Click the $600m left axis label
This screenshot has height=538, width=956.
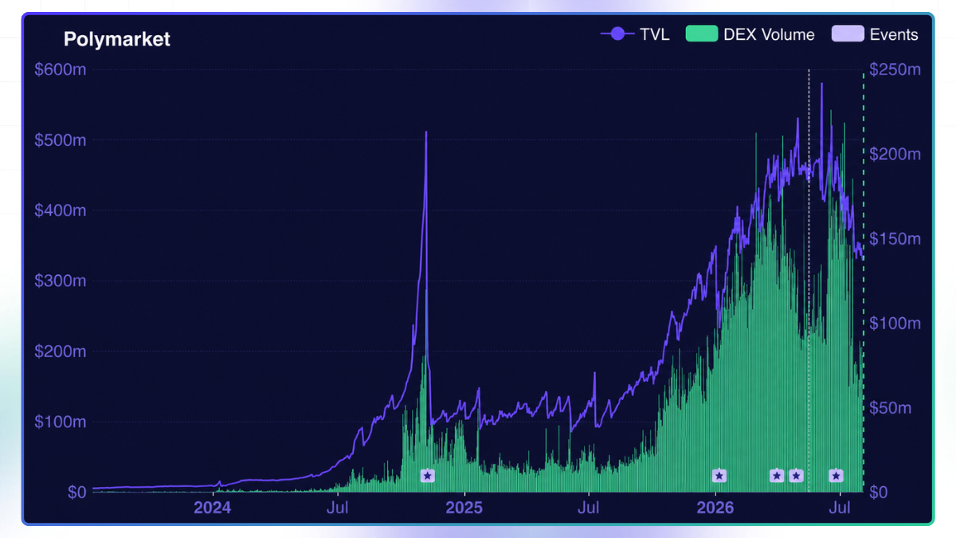(x=61, y=69)
